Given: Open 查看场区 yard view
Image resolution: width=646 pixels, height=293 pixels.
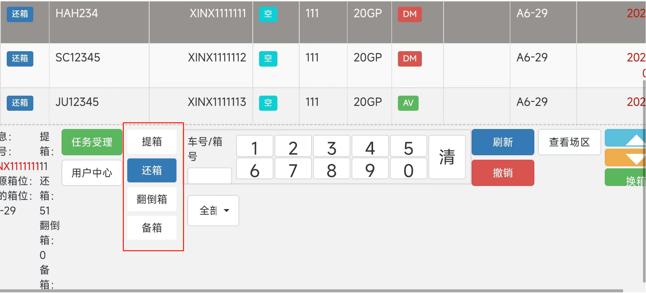Looking at the screenshot, I should (x=569, y=142).
